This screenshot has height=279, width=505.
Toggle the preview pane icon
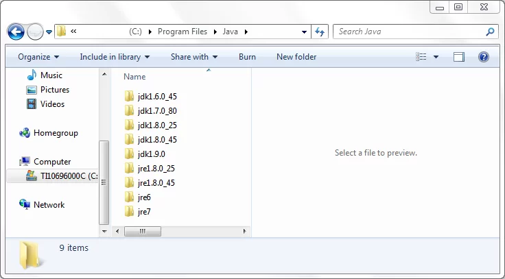[458, 57]
